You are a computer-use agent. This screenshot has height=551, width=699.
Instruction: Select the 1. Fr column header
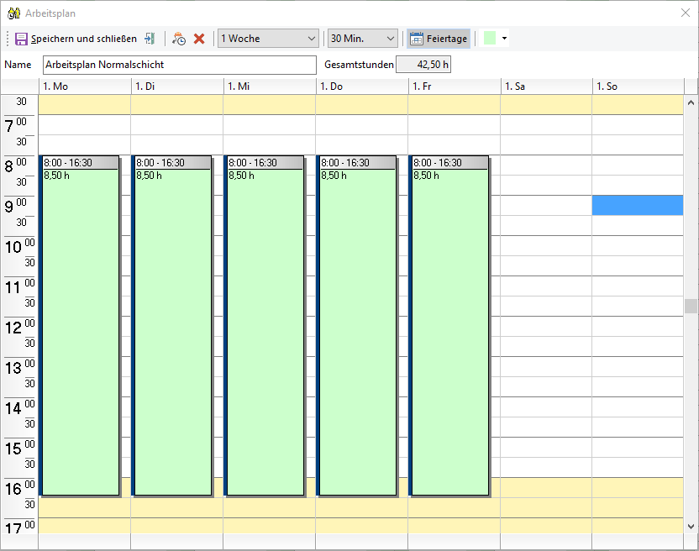pyautogui.click(x=455, y=87)
